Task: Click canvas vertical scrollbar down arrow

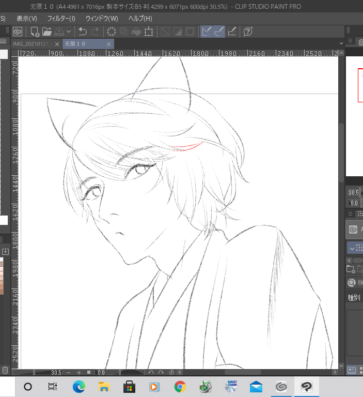Action: click(341, 366)
